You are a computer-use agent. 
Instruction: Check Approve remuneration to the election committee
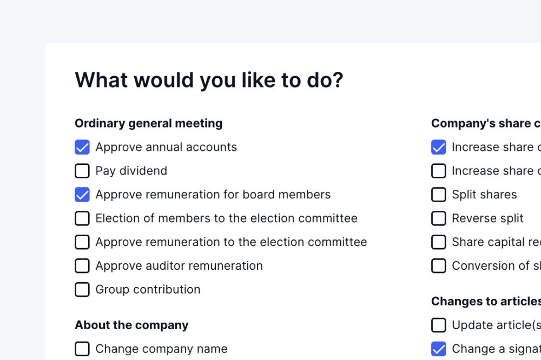(x=82, y=242)
